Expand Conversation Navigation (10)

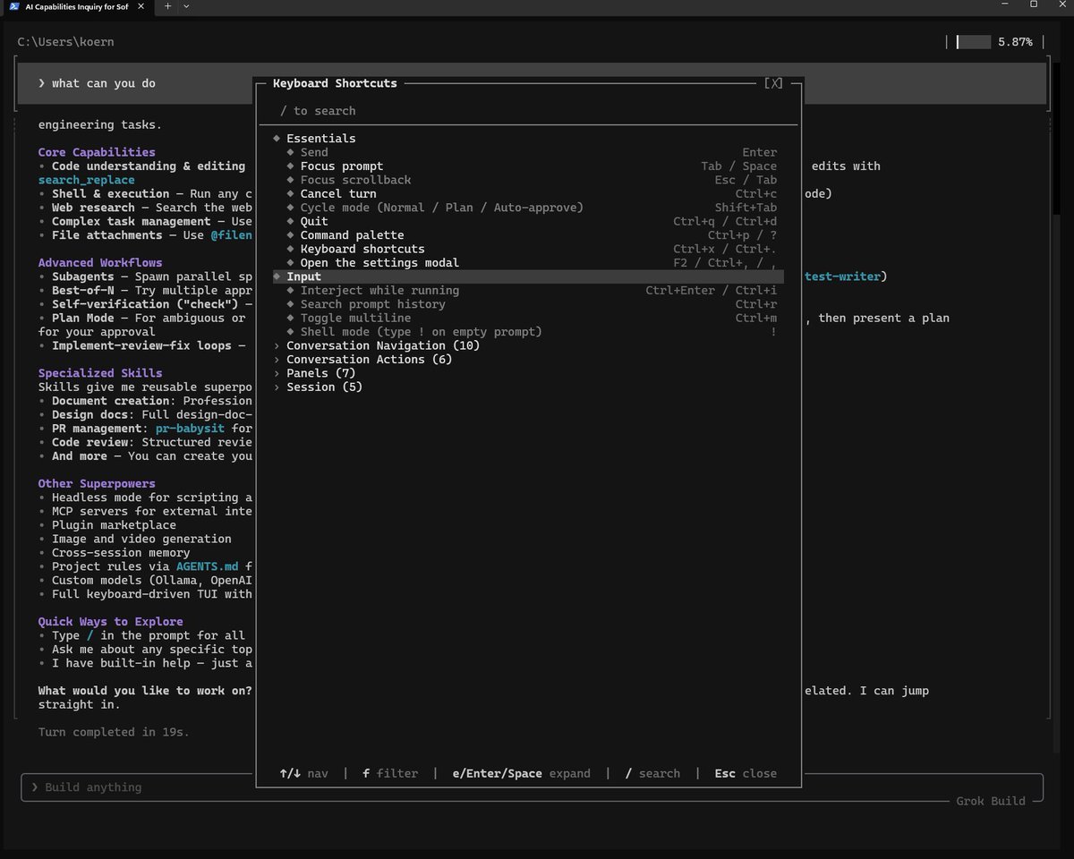point(528,345)
